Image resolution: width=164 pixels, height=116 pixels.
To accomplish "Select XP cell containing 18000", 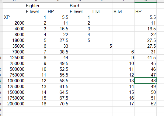I will point(14,40).
